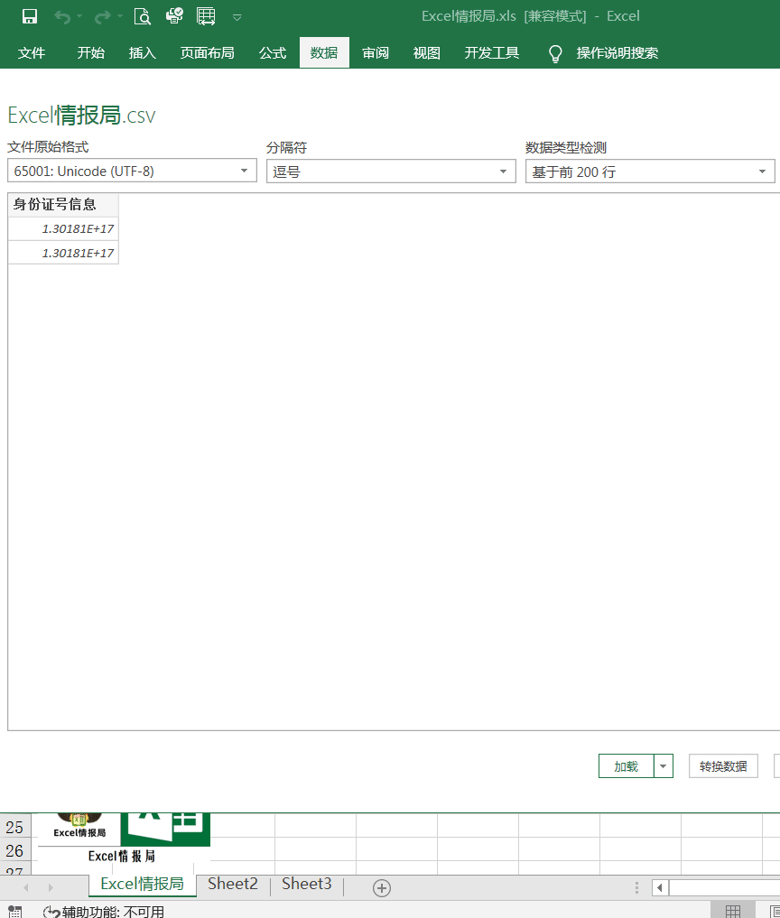
Task: Open the 文件 tab
Action: [32, 52]
